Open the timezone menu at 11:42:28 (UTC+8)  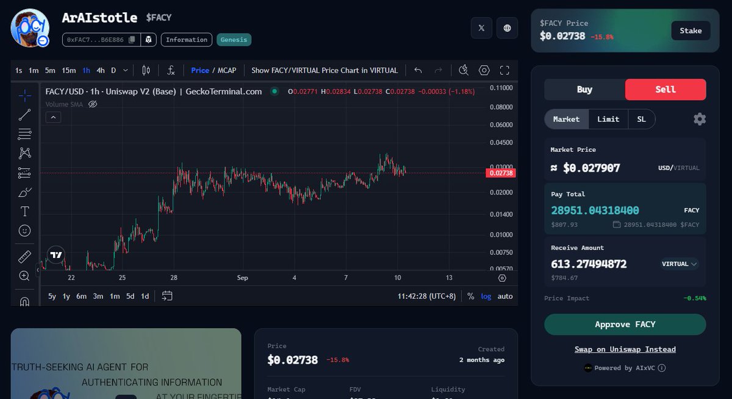click(426, 296)
